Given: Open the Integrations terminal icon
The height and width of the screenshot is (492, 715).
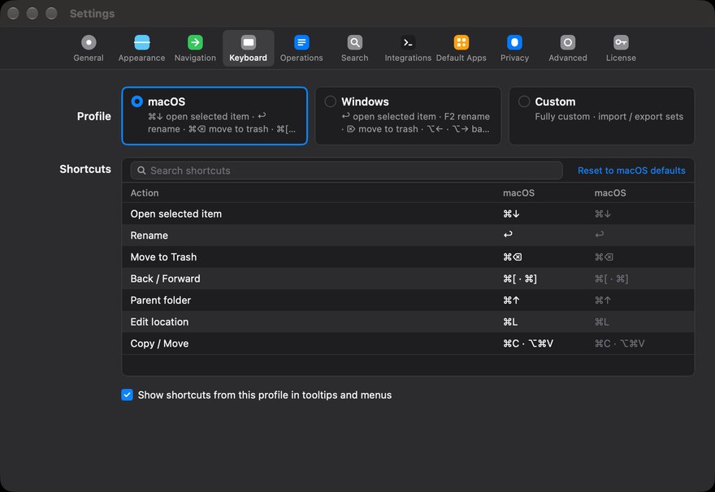Looking at the screenshot, I should pyautogui.click(x=408, y=42).
